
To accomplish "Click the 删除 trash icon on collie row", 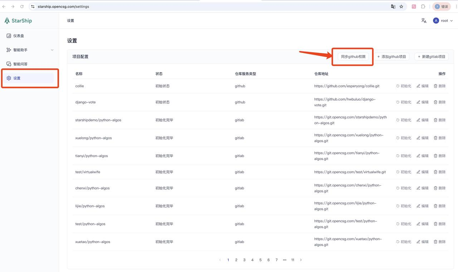I will tap(436, 86).
